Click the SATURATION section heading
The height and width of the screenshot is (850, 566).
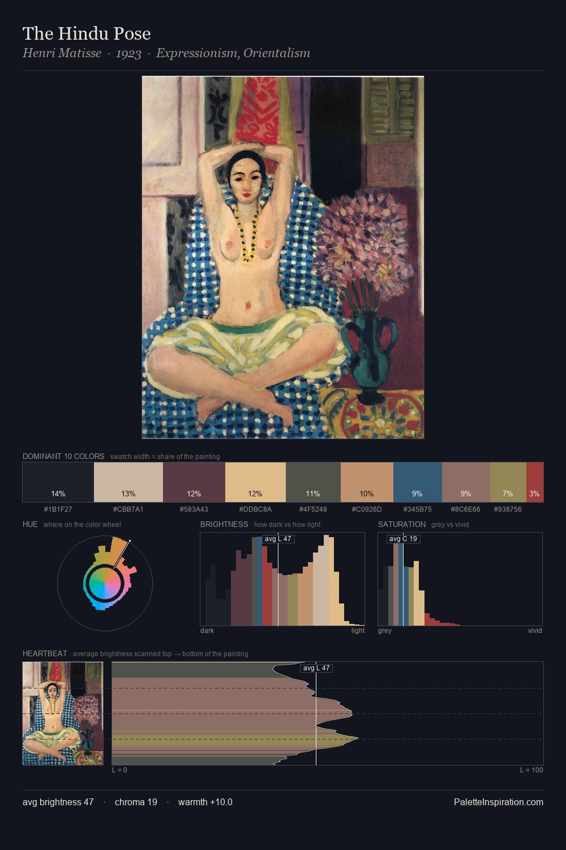[402, 524]
